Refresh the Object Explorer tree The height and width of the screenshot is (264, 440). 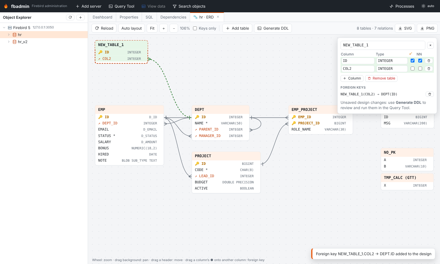tap(70, 17)
